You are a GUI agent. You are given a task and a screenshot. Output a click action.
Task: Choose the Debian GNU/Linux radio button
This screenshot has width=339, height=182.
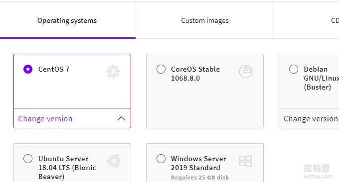[x=294, y=69]
